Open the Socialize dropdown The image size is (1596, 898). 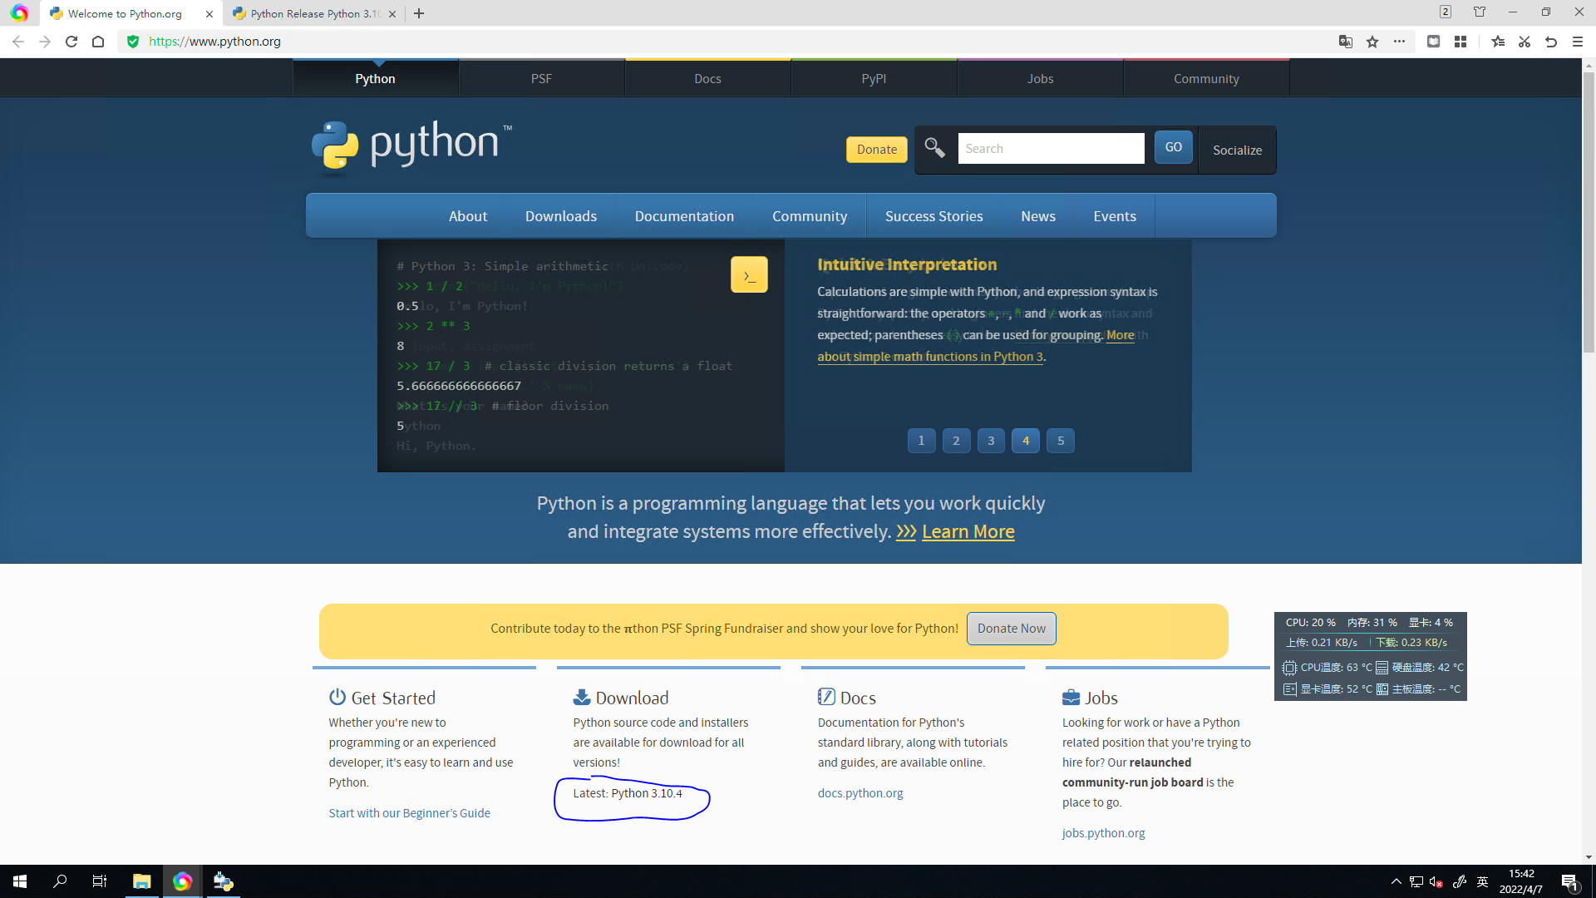1237,150
